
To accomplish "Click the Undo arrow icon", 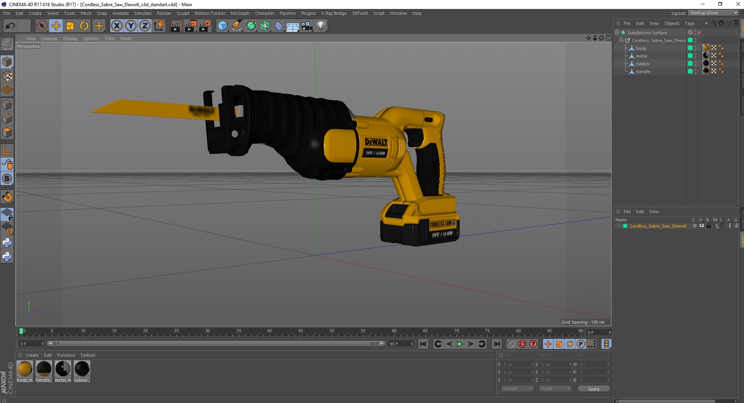I will pos(11,26).
